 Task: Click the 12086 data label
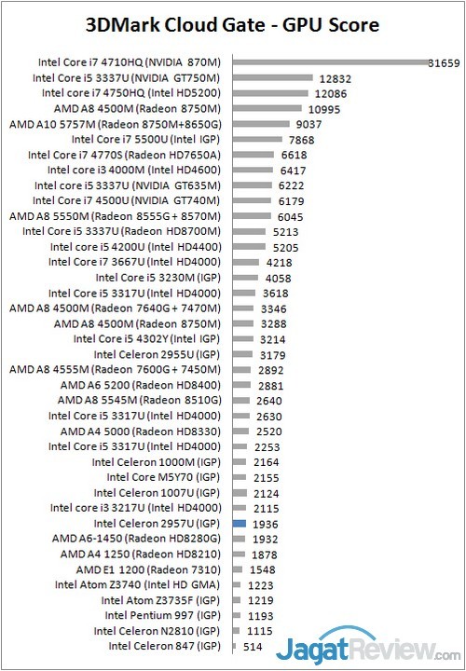click(x=331, y=94)
